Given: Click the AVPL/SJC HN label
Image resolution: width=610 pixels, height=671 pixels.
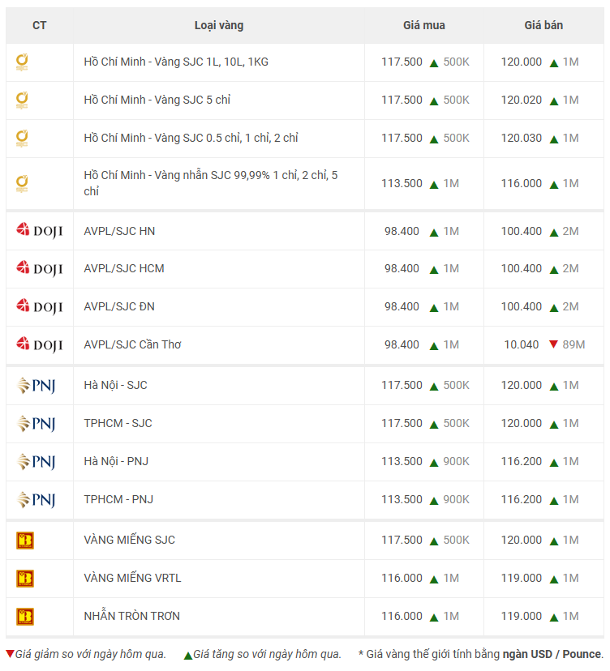Looking at the screenshot, I should [x=119, y=232].
